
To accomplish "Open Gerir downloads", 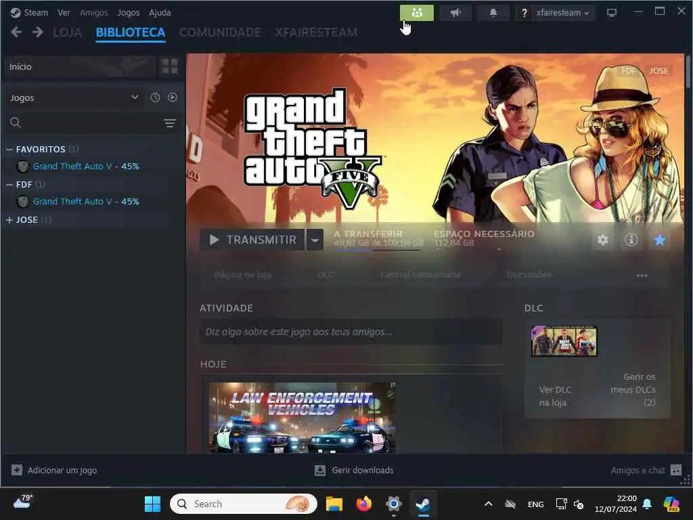I will 354,470.
